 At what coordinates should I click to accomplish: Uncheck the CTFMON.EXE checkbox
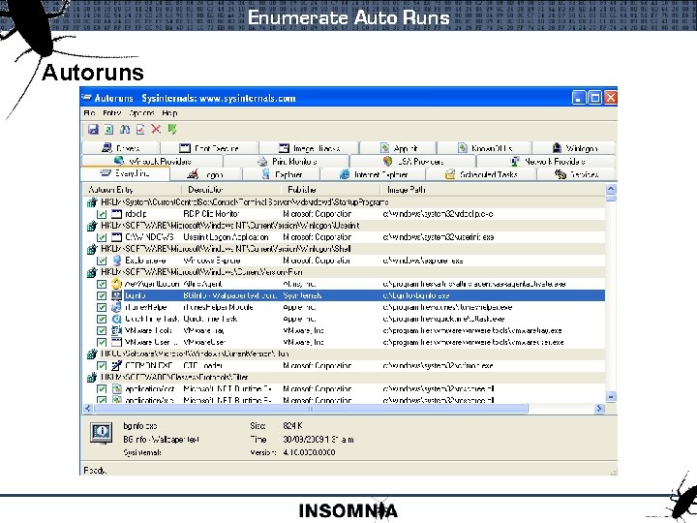pyautogui.click(x=102, y=365)
